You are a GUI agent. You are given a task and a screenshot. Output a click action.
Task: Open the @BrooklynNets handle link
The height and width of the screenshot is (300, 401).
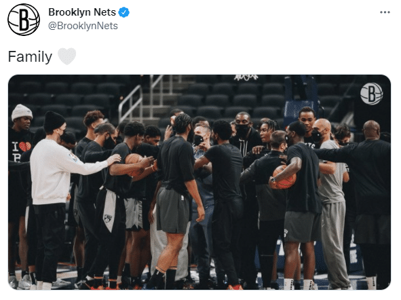click(x=83, y=26)
